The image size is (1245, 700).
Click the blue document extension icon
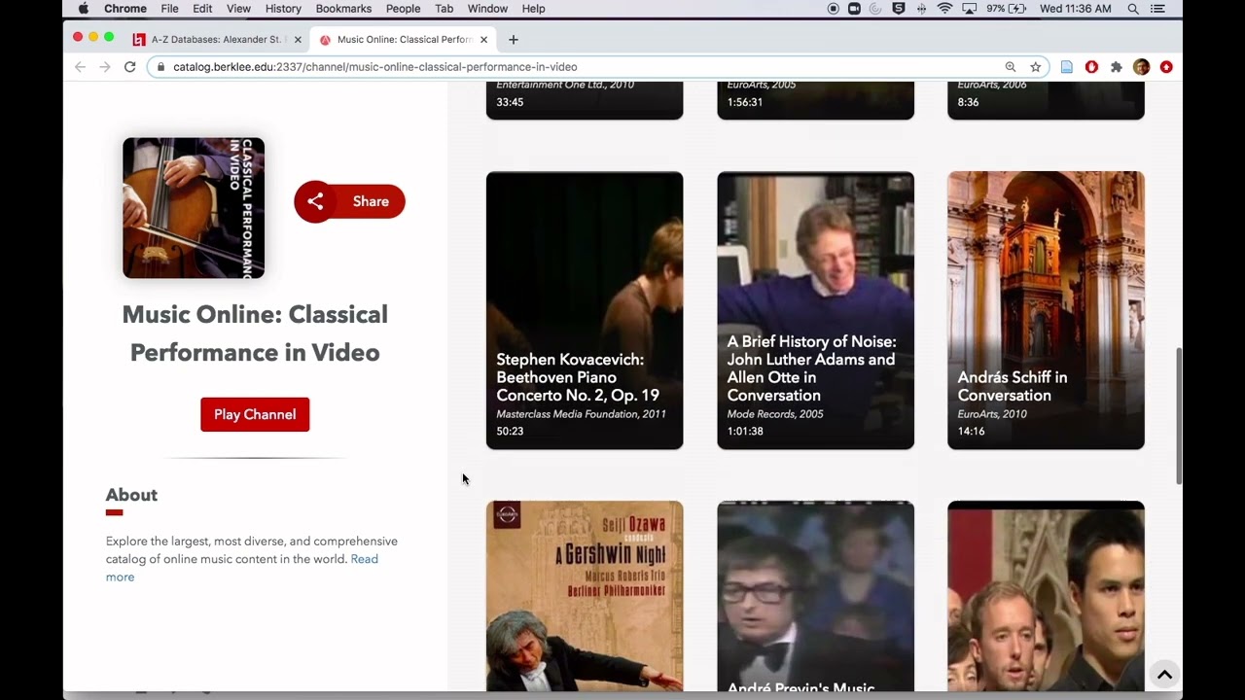(x=1067, y=67)
